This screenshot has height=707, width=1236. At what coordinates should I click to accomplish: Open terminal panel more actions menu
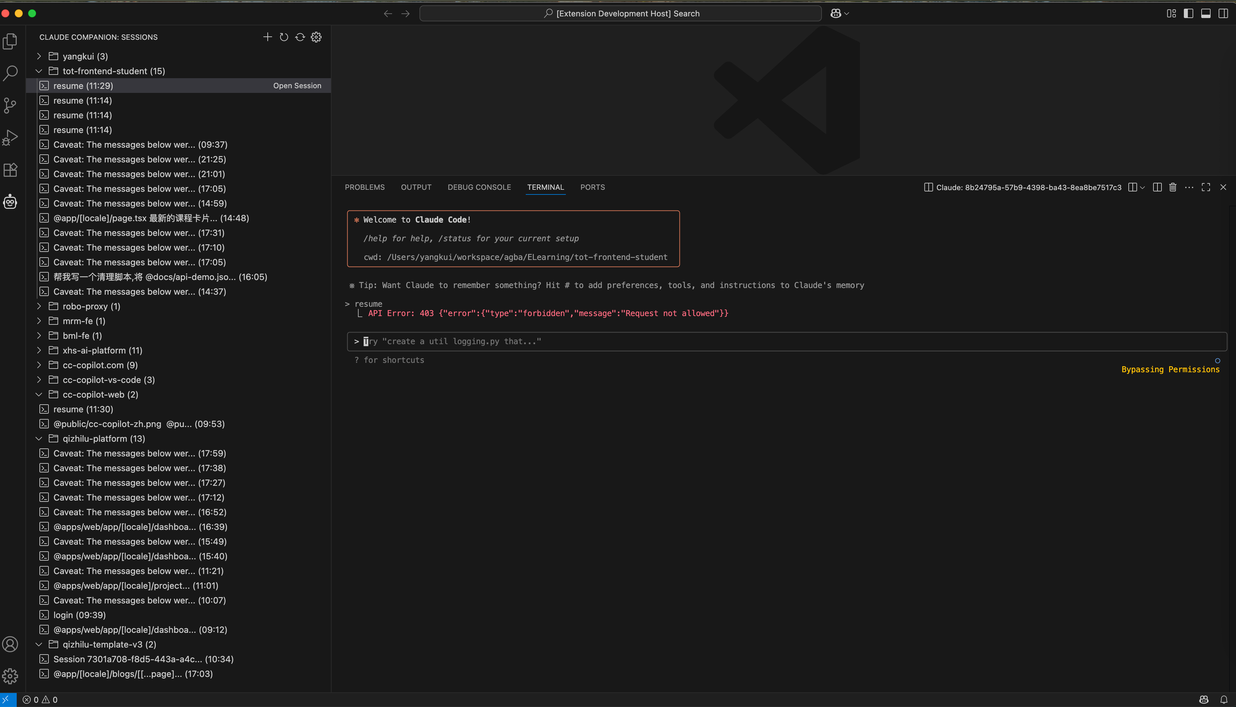pyautogui.click(x=1189, y=187)
